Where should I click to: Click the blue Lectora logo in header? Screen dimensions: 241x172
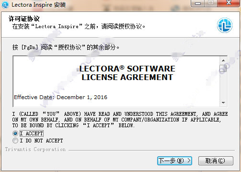pos(225,25)
